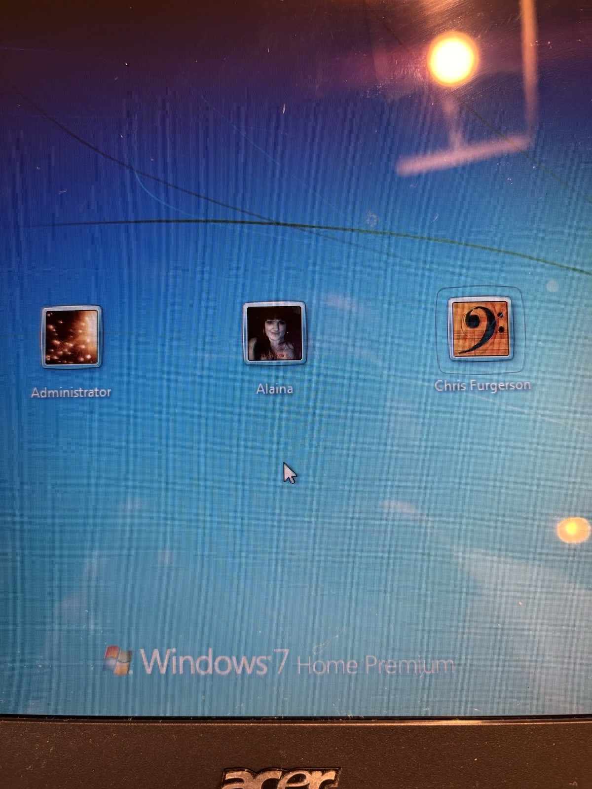
Task: Click the Chris Furgerson user name label
Action: pyautogui.click(x=482, y=386)
